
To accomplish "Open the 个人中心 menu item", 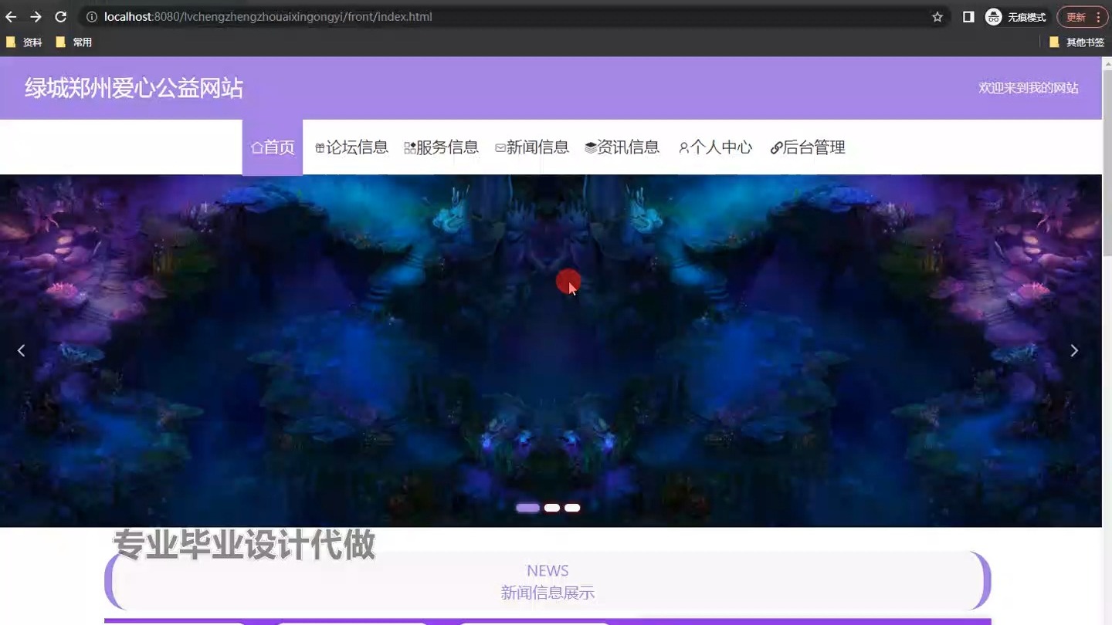I will [x=715, y=147].
